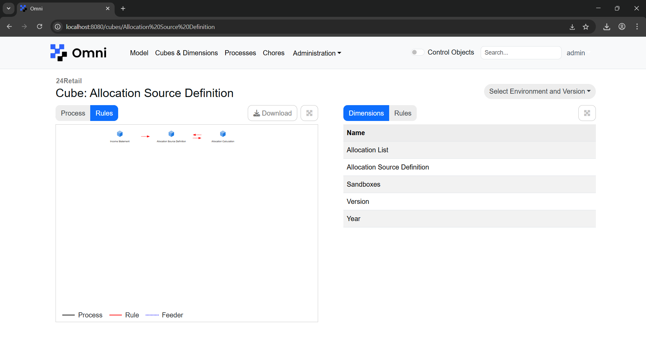
Task: Close the Omni browser tab
Action: (108, 8)
